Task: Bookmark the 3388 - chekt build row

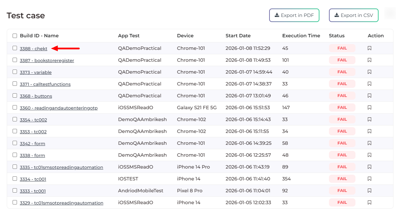Action: [x=369, y=48]
